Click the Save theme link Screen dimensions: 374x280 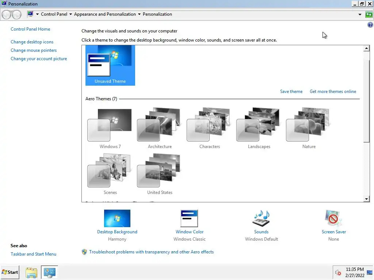click(x=291, y=92)
